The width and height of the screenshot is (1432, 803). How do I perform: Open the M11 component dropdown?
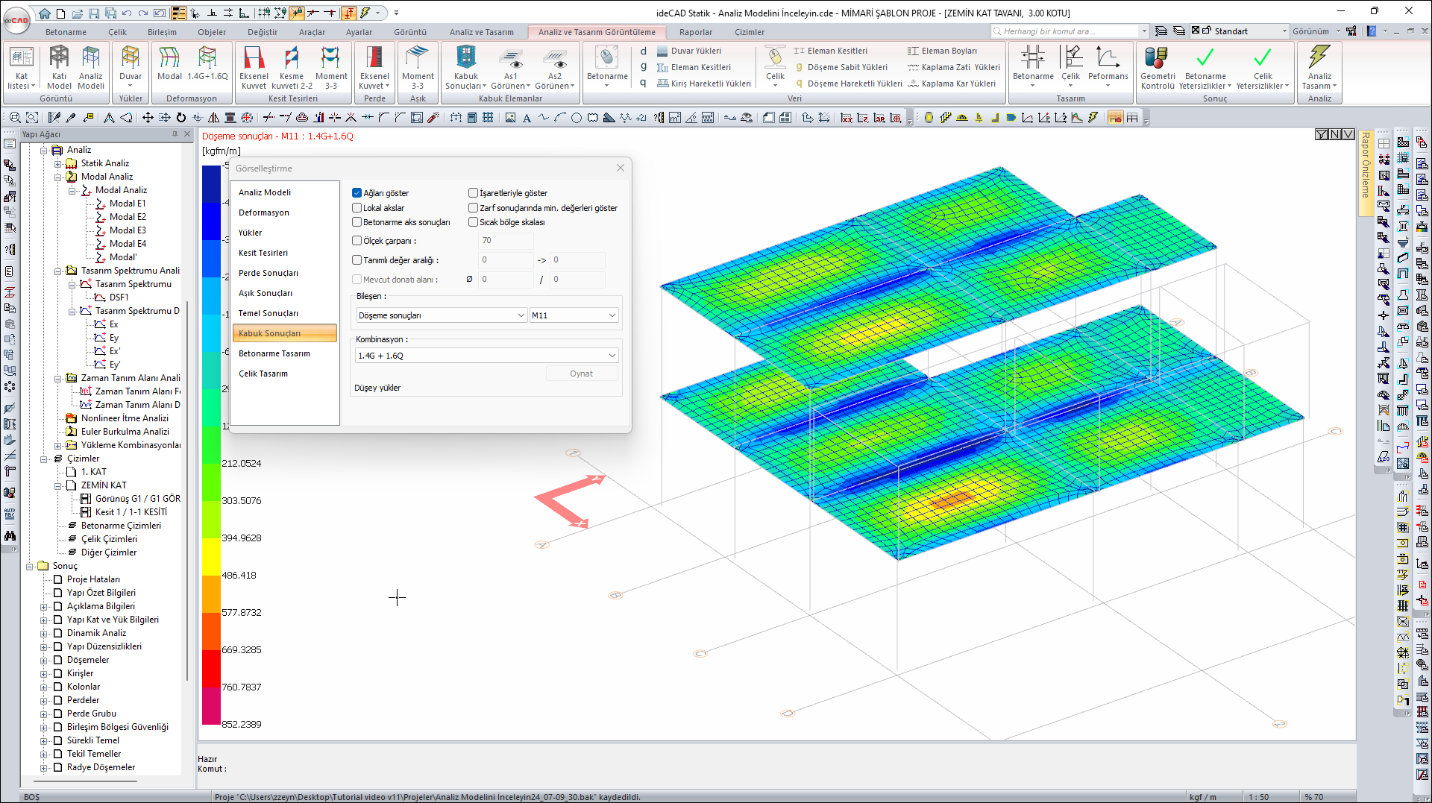tap(573, 315)
